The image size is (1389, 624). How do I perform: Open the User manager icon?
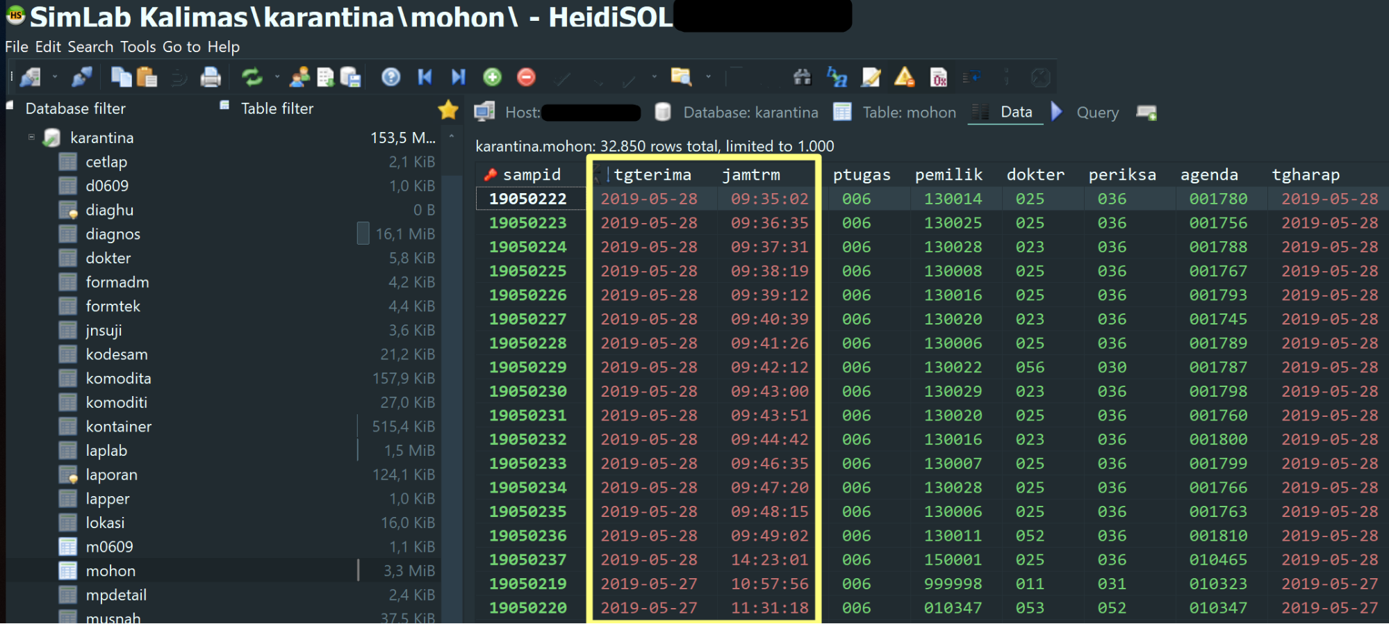[x=299, y=77]
